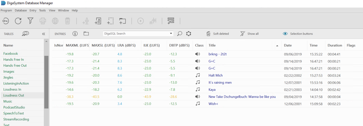The width and height of the screenshot is (363, 126).
Task: Select the Jingles table
Action: (8, 78)
